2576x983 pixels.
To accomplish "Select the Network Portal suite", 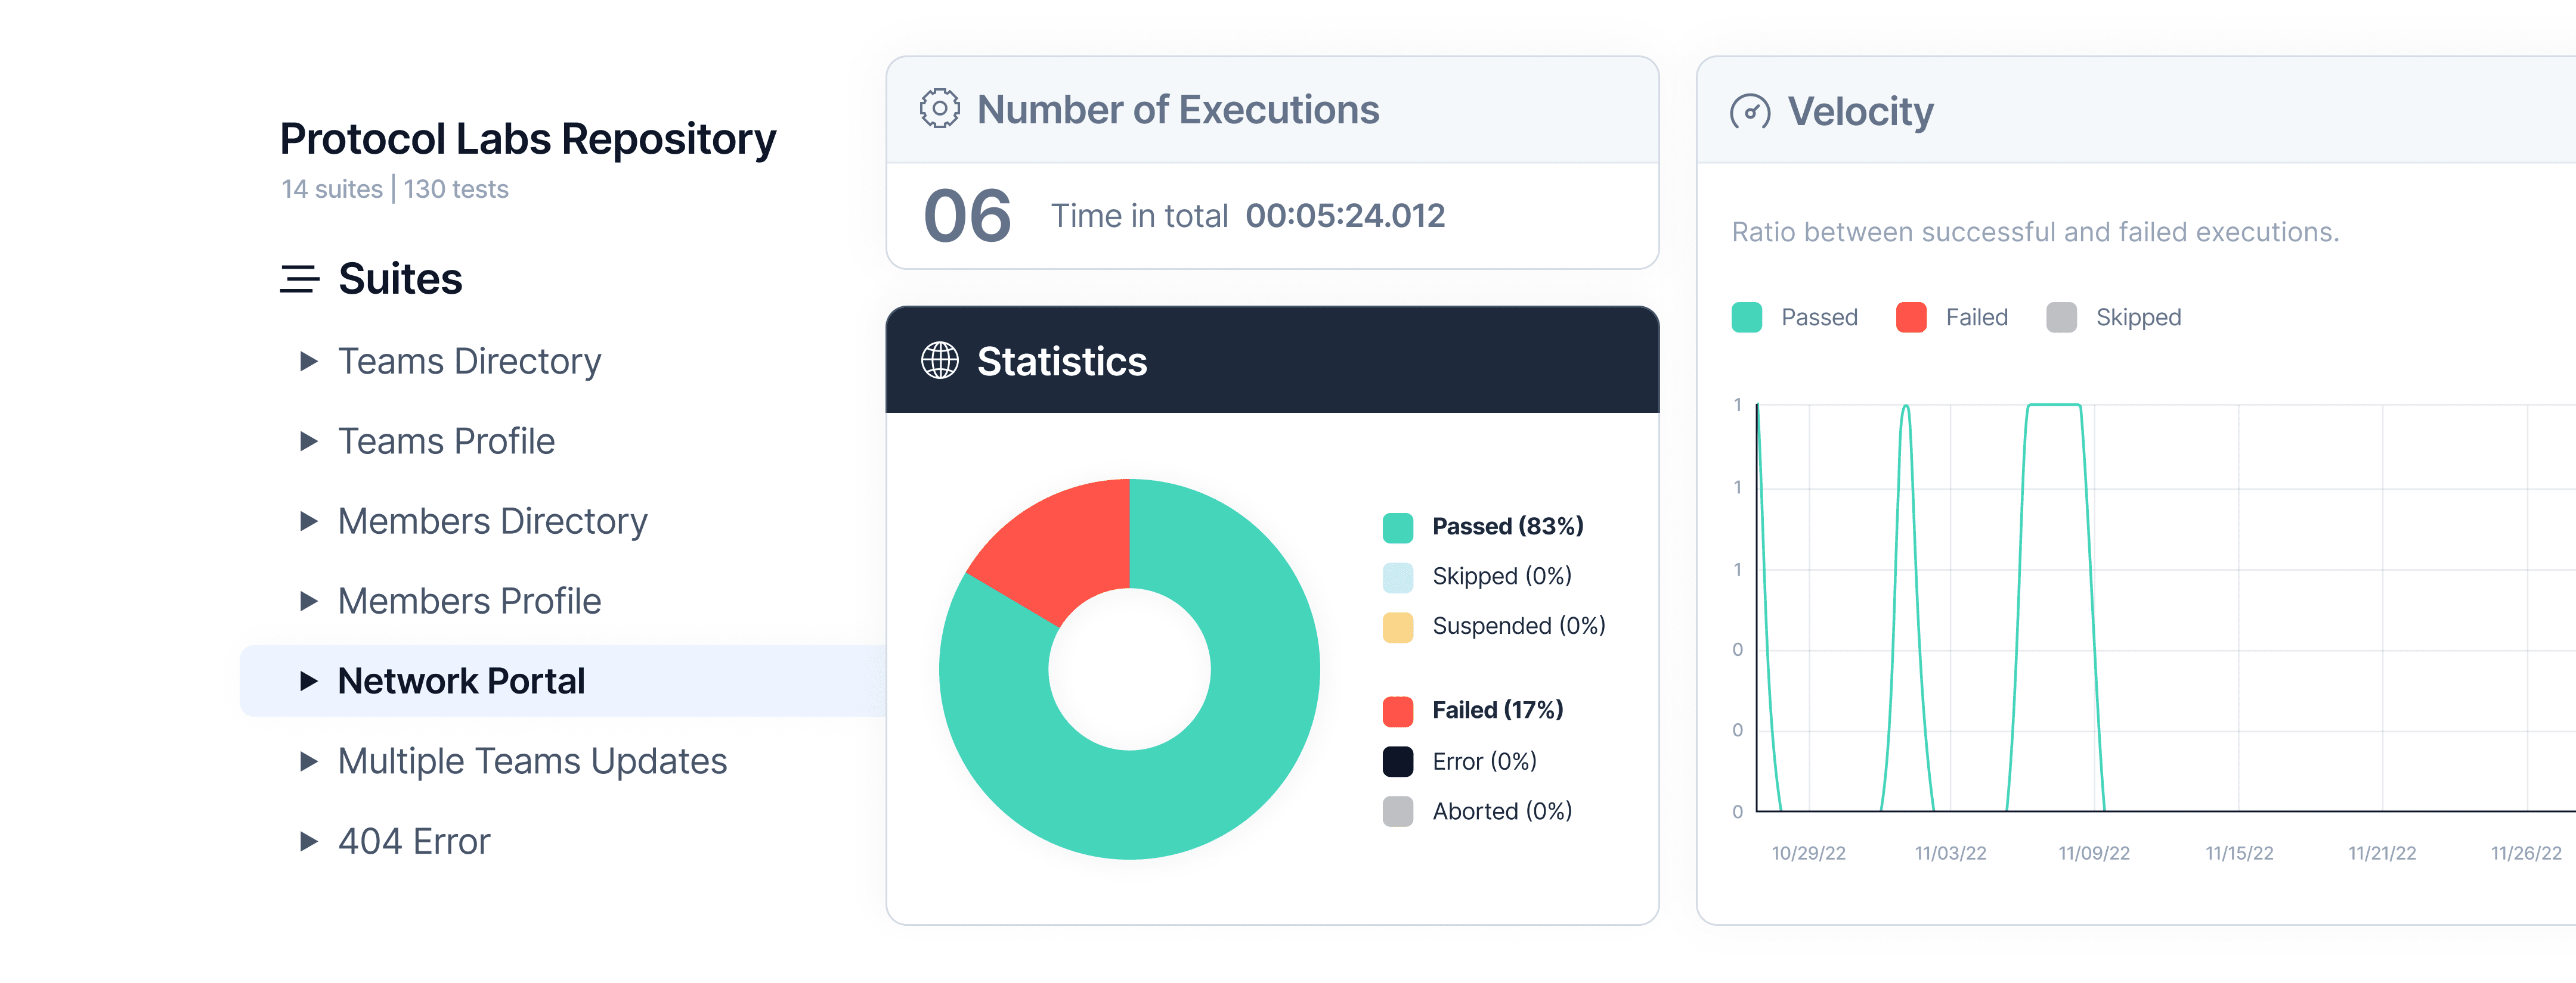I will [x=461, y=682].
